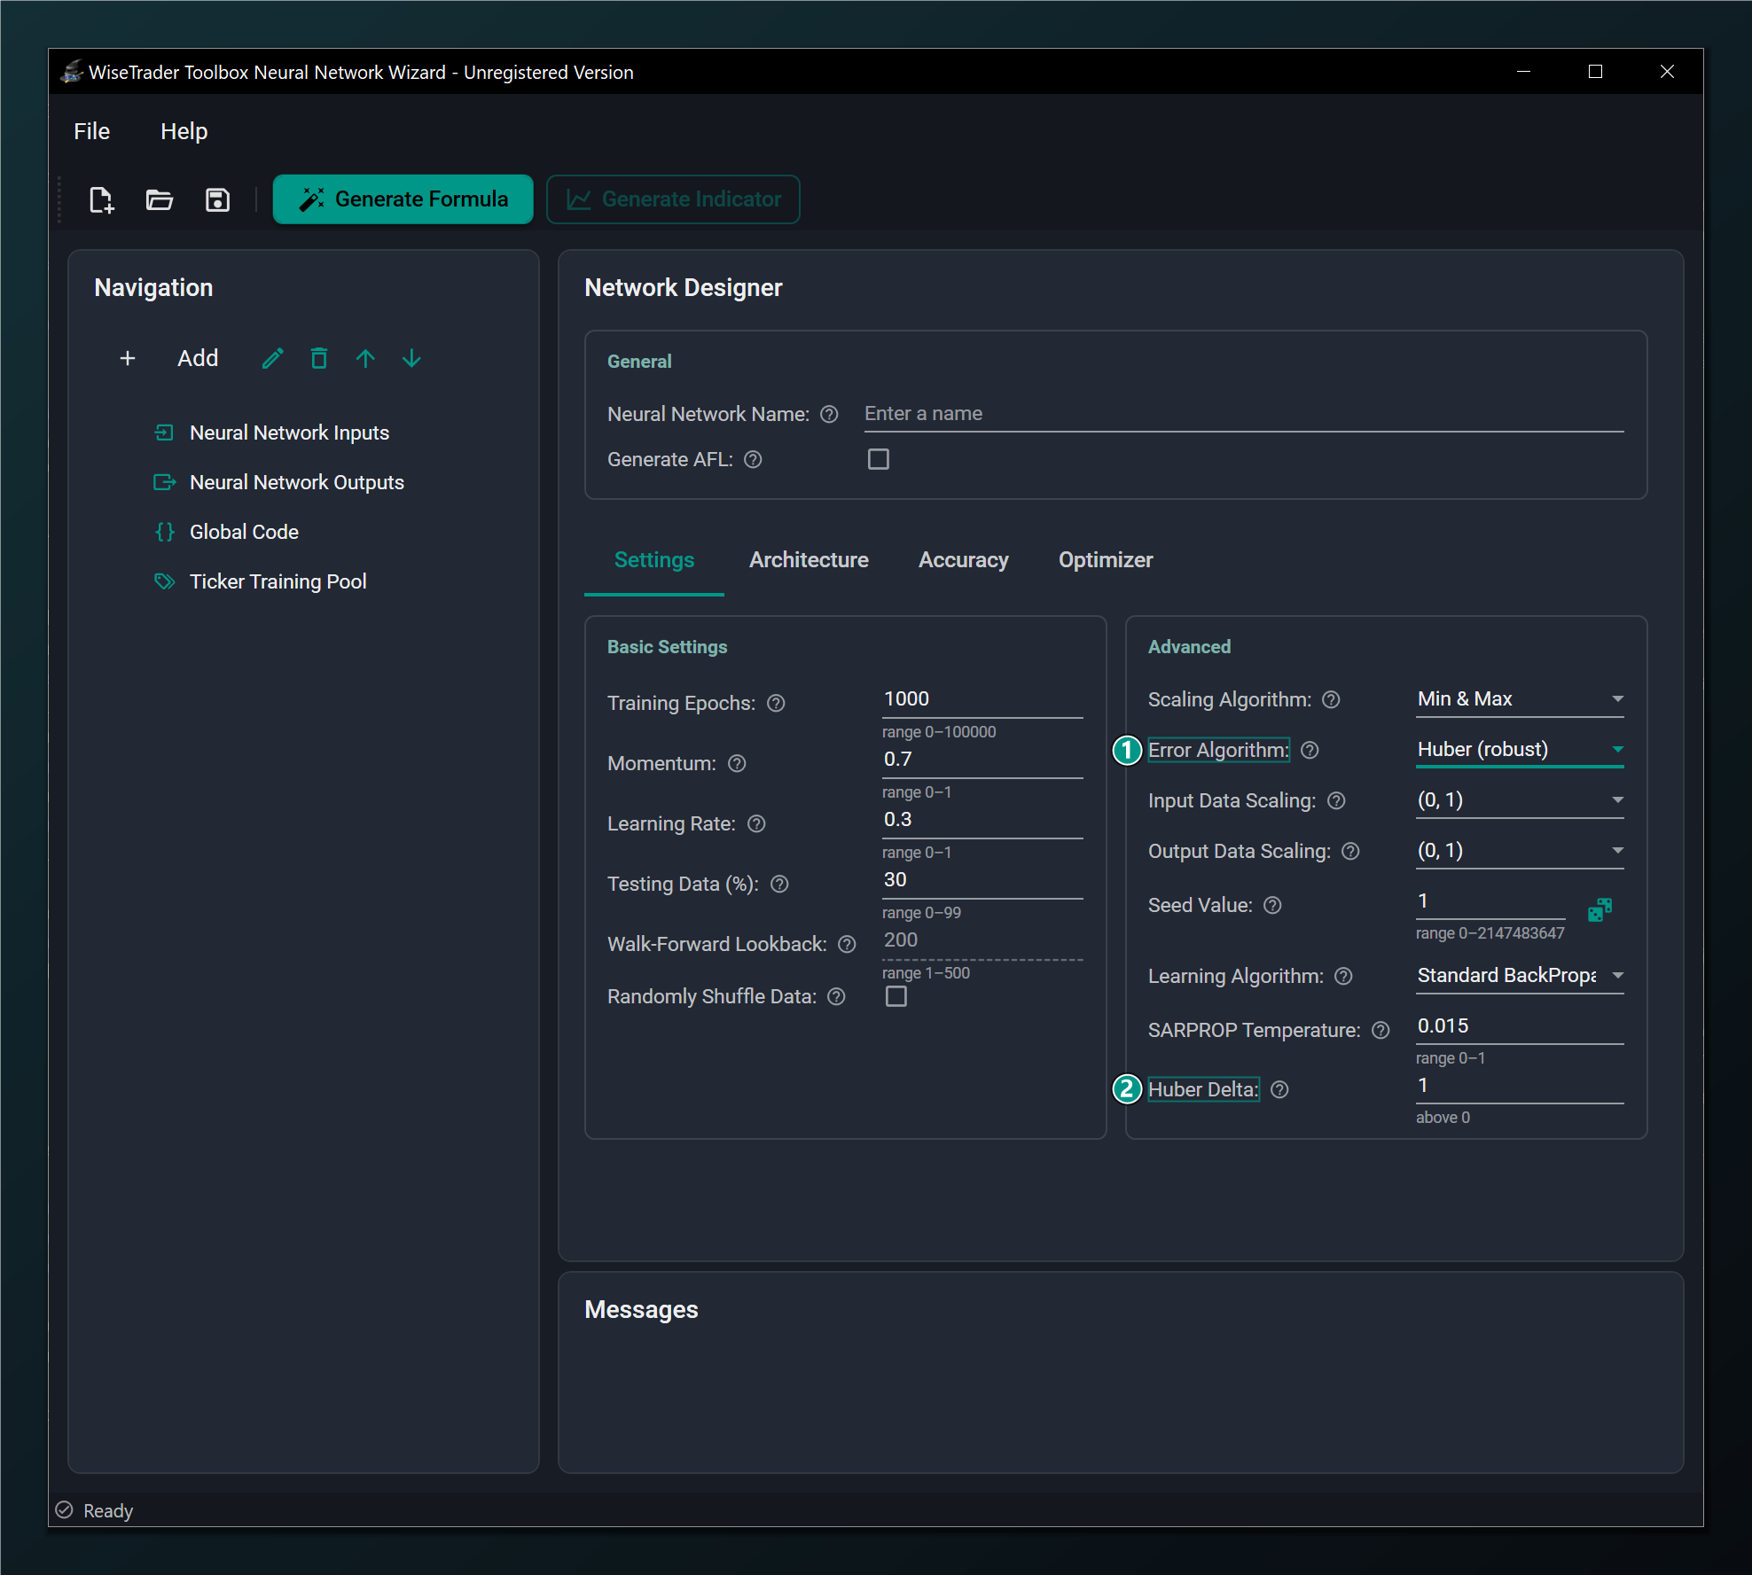Open Output Data Scaling dropdown
Viewport: 1752px width, 1575px height.
pos(1520,851)
